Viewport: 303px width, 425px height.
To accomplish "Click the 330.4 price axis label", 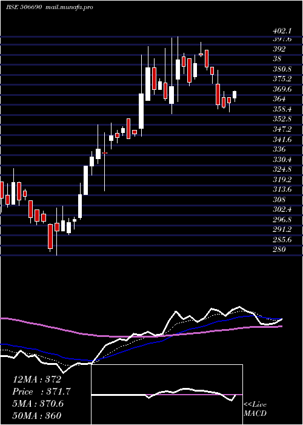I will [282, 159].
